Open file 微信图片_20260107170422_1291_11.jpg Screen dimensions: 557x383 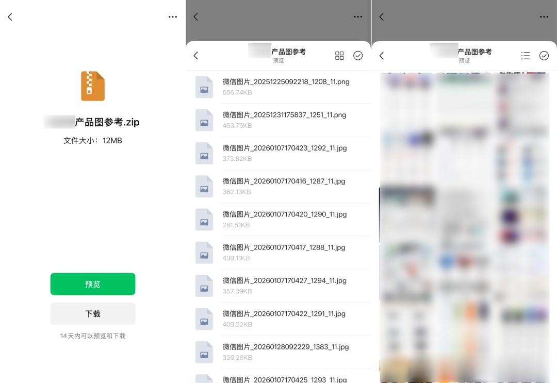click(278, 319)
